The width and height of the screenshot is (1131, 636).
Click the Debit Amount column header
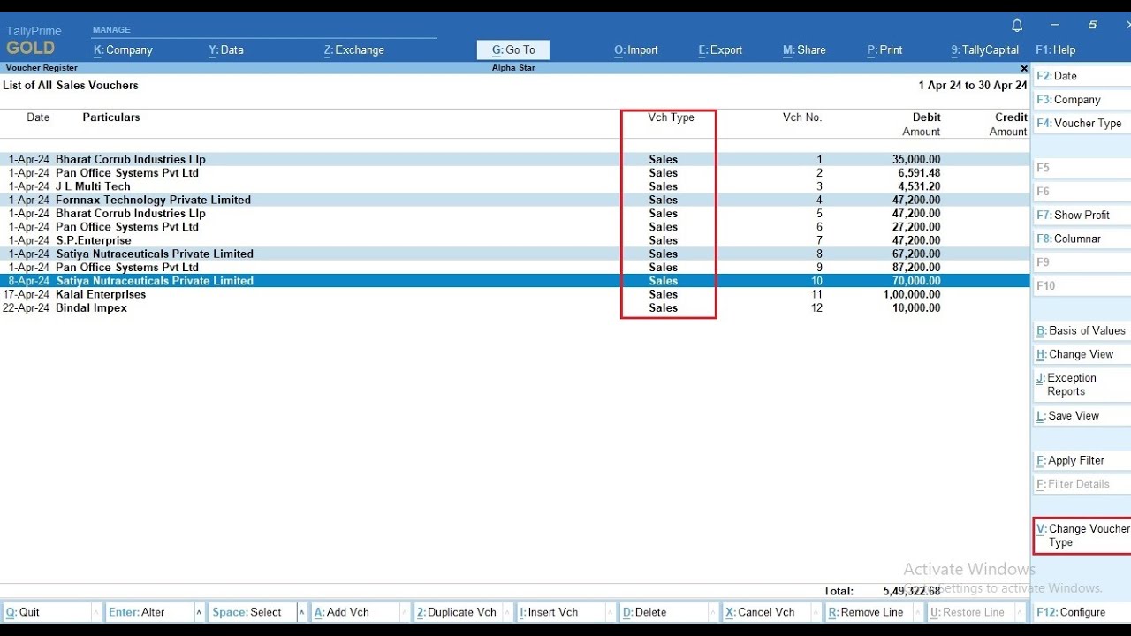(922, 125)
